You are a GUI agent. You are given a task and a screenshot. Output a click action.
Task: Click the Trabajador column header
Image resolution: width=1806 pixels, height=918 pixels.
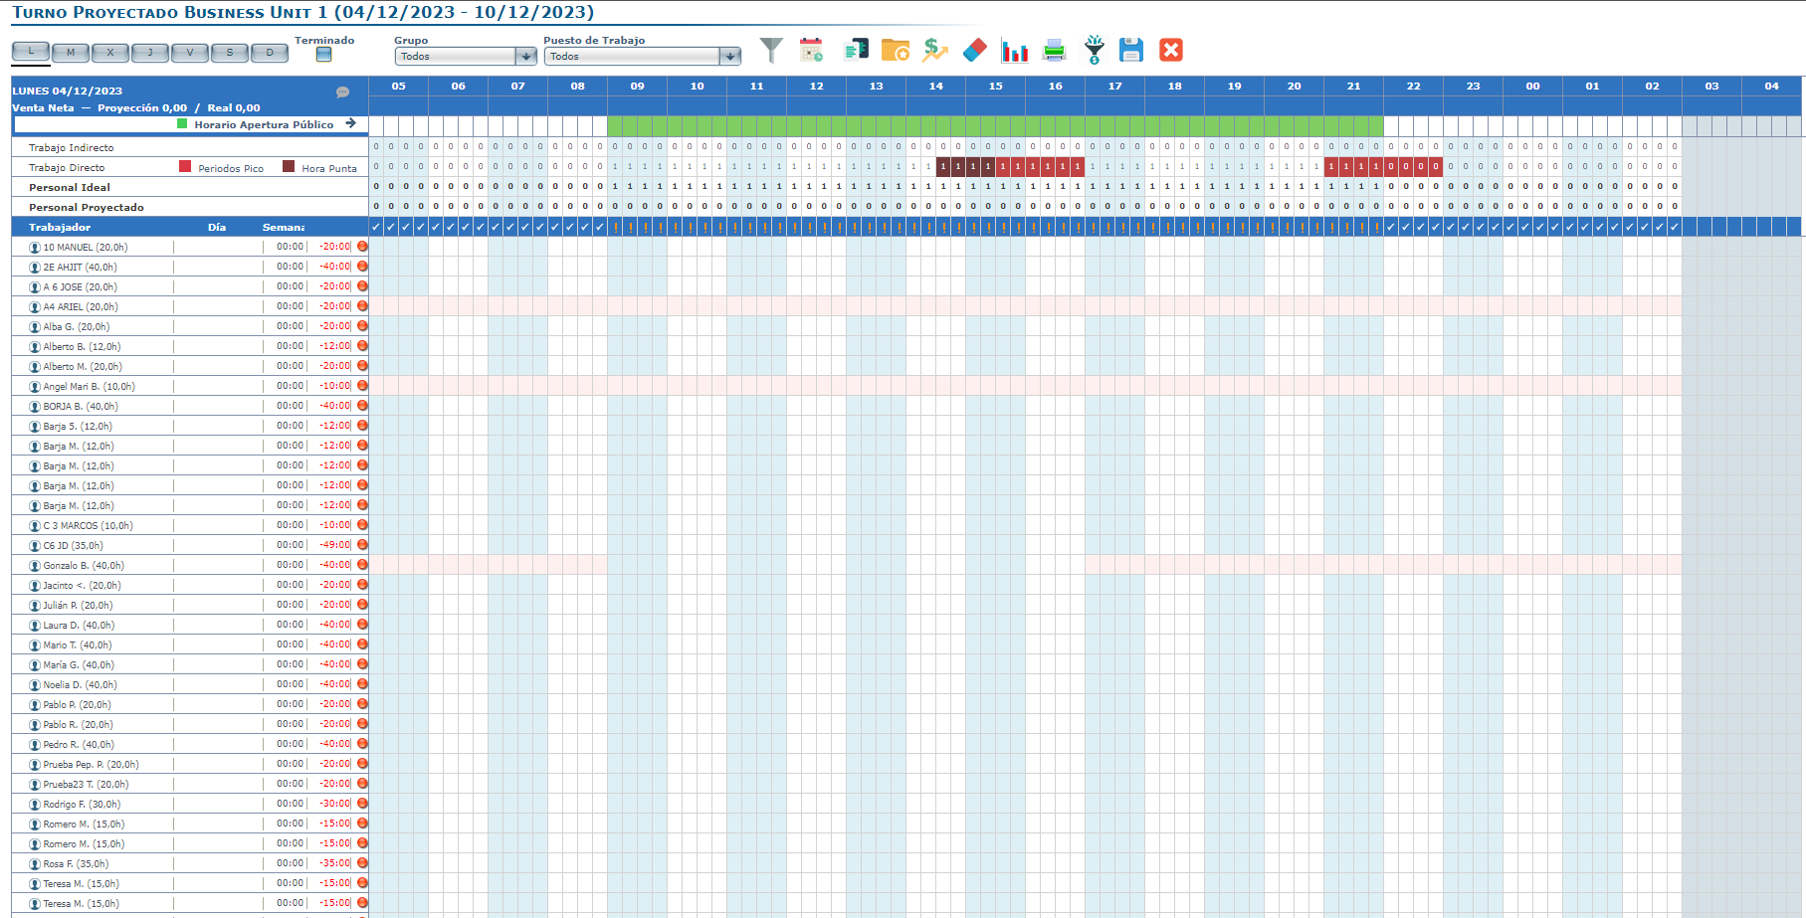point(60,228)
